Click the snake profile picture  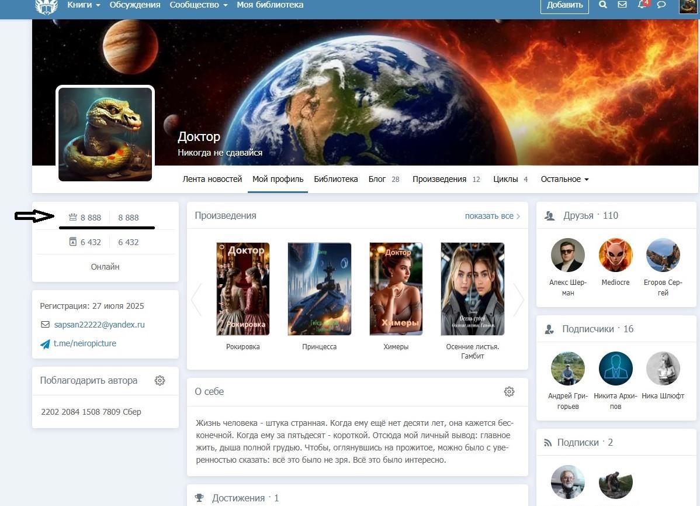point(105,134)
